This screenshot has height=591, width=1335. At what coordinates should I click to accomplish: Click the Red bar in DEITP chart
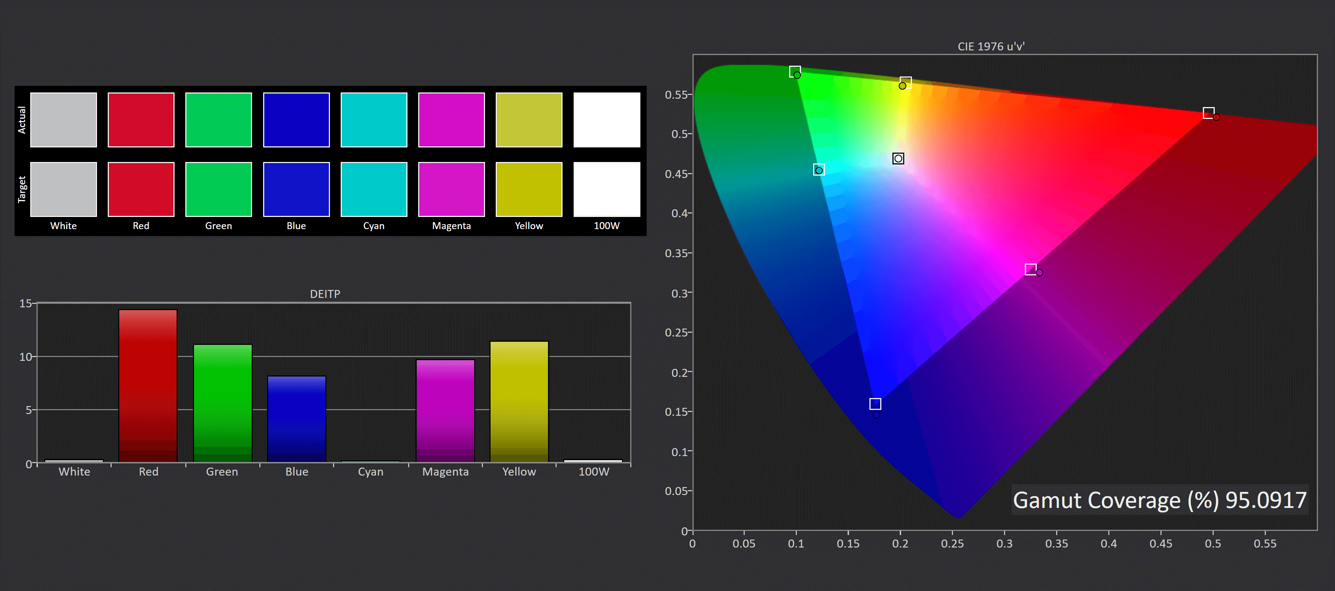148,385
